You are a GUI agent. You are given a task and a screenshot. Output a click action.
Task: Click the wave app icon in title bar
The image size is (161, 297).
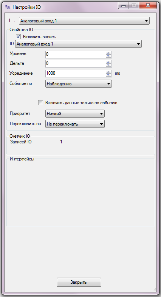tap(7, 7)
